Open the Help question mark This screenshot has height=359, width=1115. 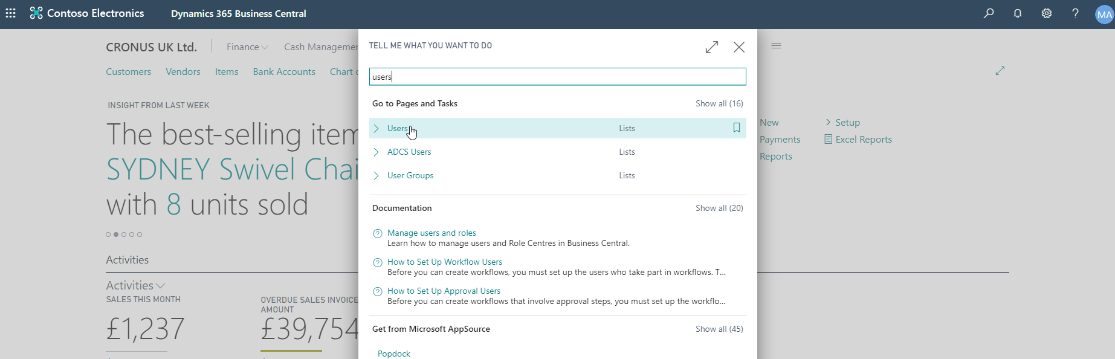click(x=1075, y=13)
